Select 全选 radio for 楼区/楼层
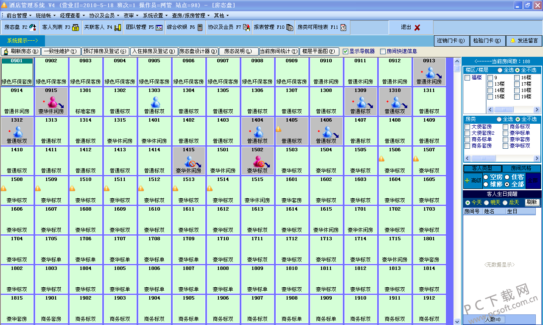Viewport: 543px width, 325px height. click(x=500, y=70)
